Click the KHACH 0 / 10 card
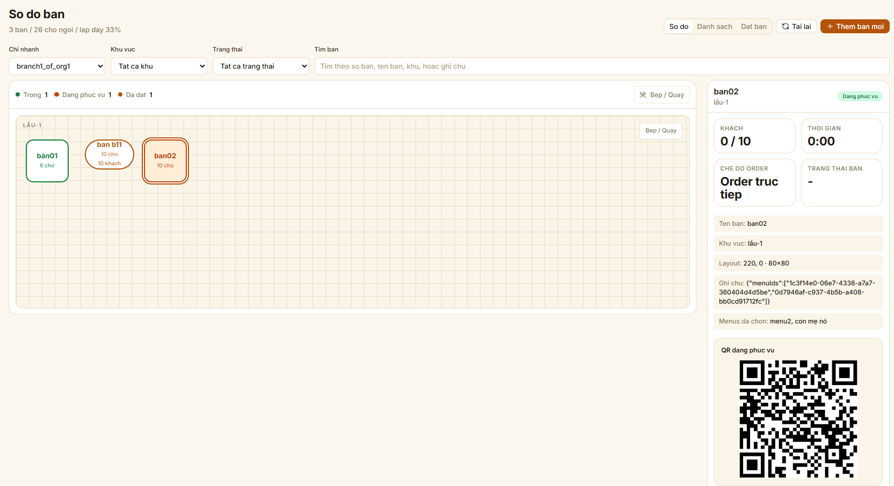Image resolution: width=894 pixels, height=486 pixels. click(x=754, y=136)
